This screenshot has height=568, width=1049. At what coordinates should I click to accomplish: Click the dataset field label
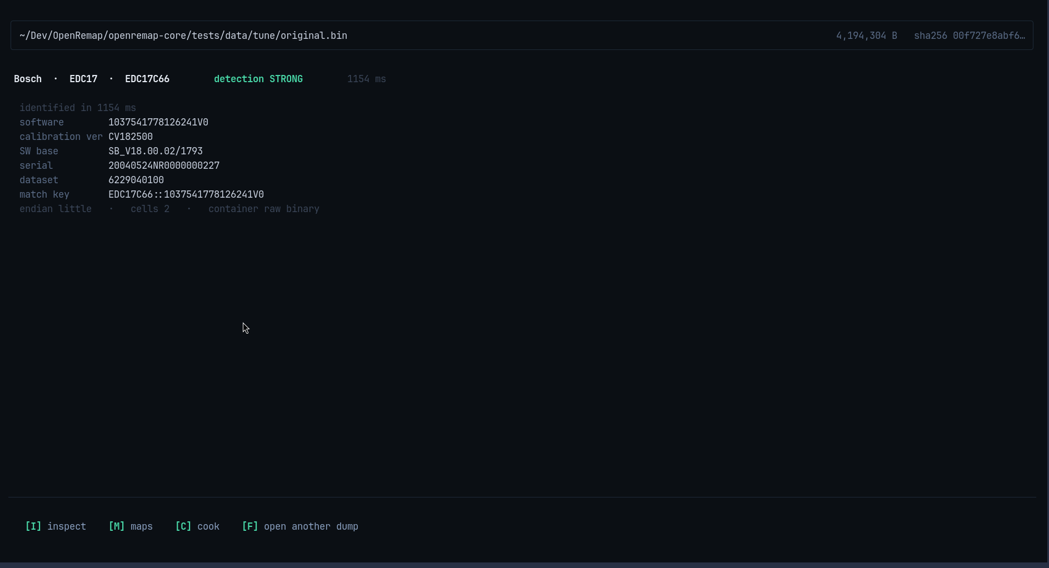39,180
